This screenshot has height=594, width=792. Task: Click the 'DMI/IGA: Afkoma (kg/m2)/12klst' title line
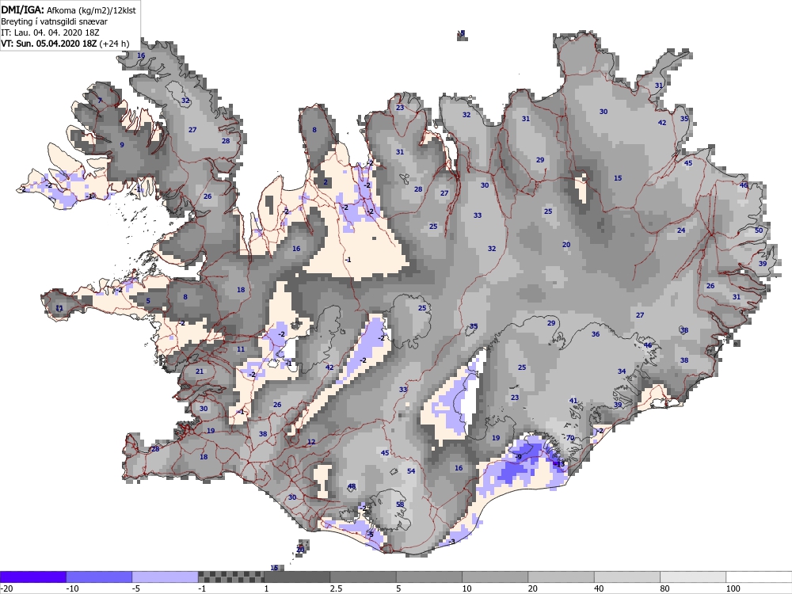click(x=68, y=10)
